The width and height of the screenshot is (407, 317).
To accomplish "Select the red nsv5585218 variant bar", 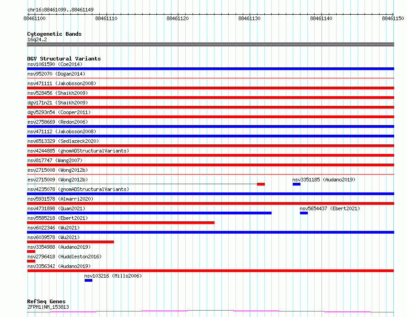I will pyautogui.click(x=121, y=223).
